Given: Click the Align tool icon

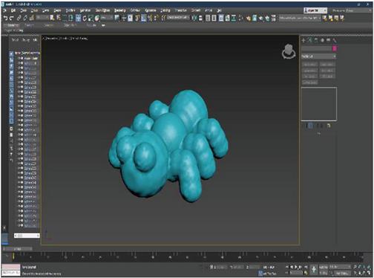Looking at the screenshot, I should [x=200, y=18].
